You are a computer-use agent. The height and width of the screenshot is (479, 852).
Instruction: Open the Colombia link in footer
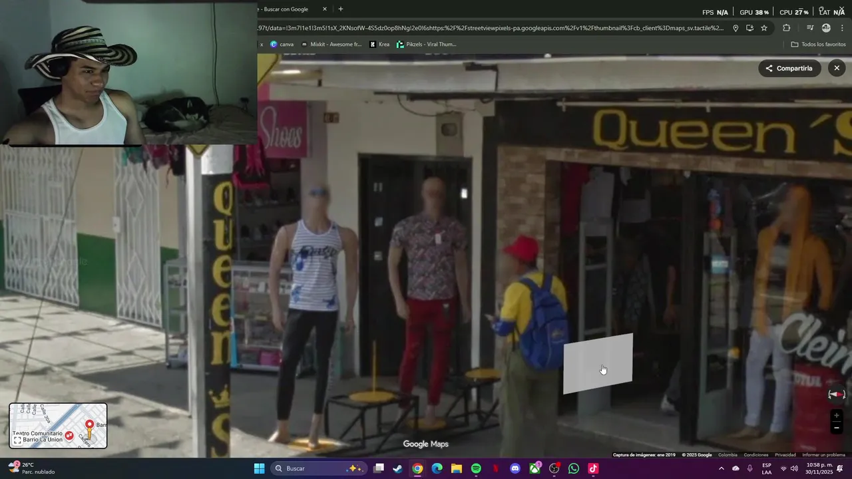pyautogui.click(x=728, y=455)
